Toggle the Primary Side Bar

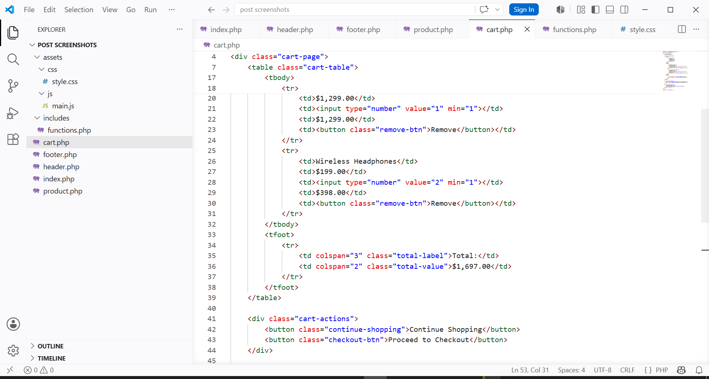click(595, 10)
